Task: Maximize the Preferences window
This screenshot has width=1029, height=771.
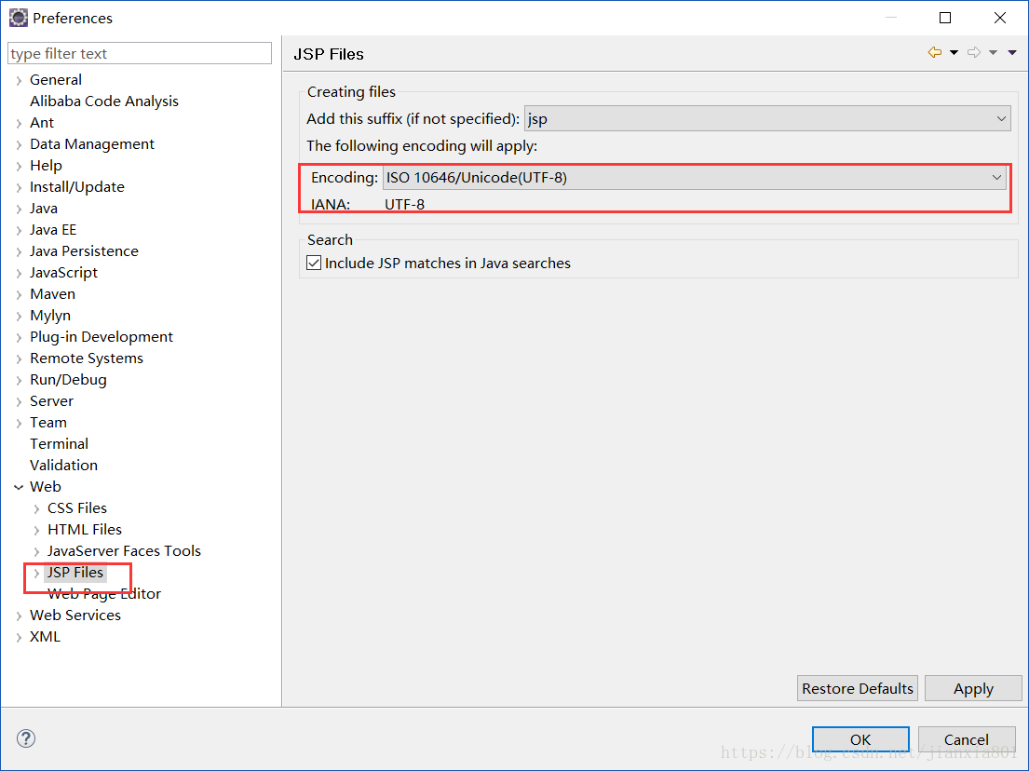Action: point(945,18)
